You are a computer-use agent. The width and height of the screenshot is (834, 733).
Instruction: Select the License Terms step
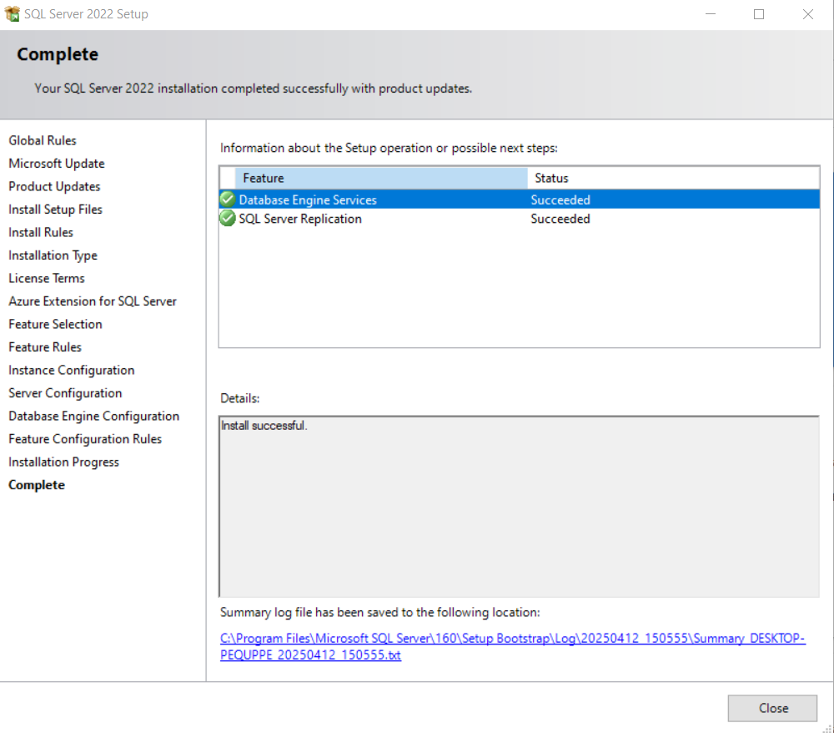pyautogui.click(x=46, y=278)
